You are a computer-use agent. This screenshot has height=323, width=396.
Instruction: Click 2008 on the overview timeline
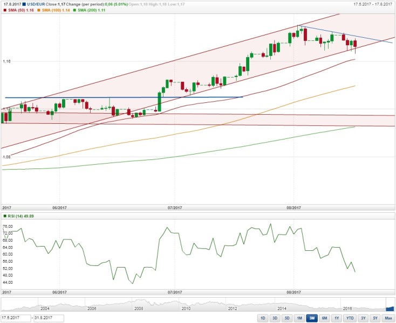(139, 308)
